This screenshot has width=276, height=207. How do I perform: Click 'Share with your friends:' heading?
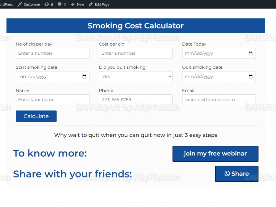point(73,174)
